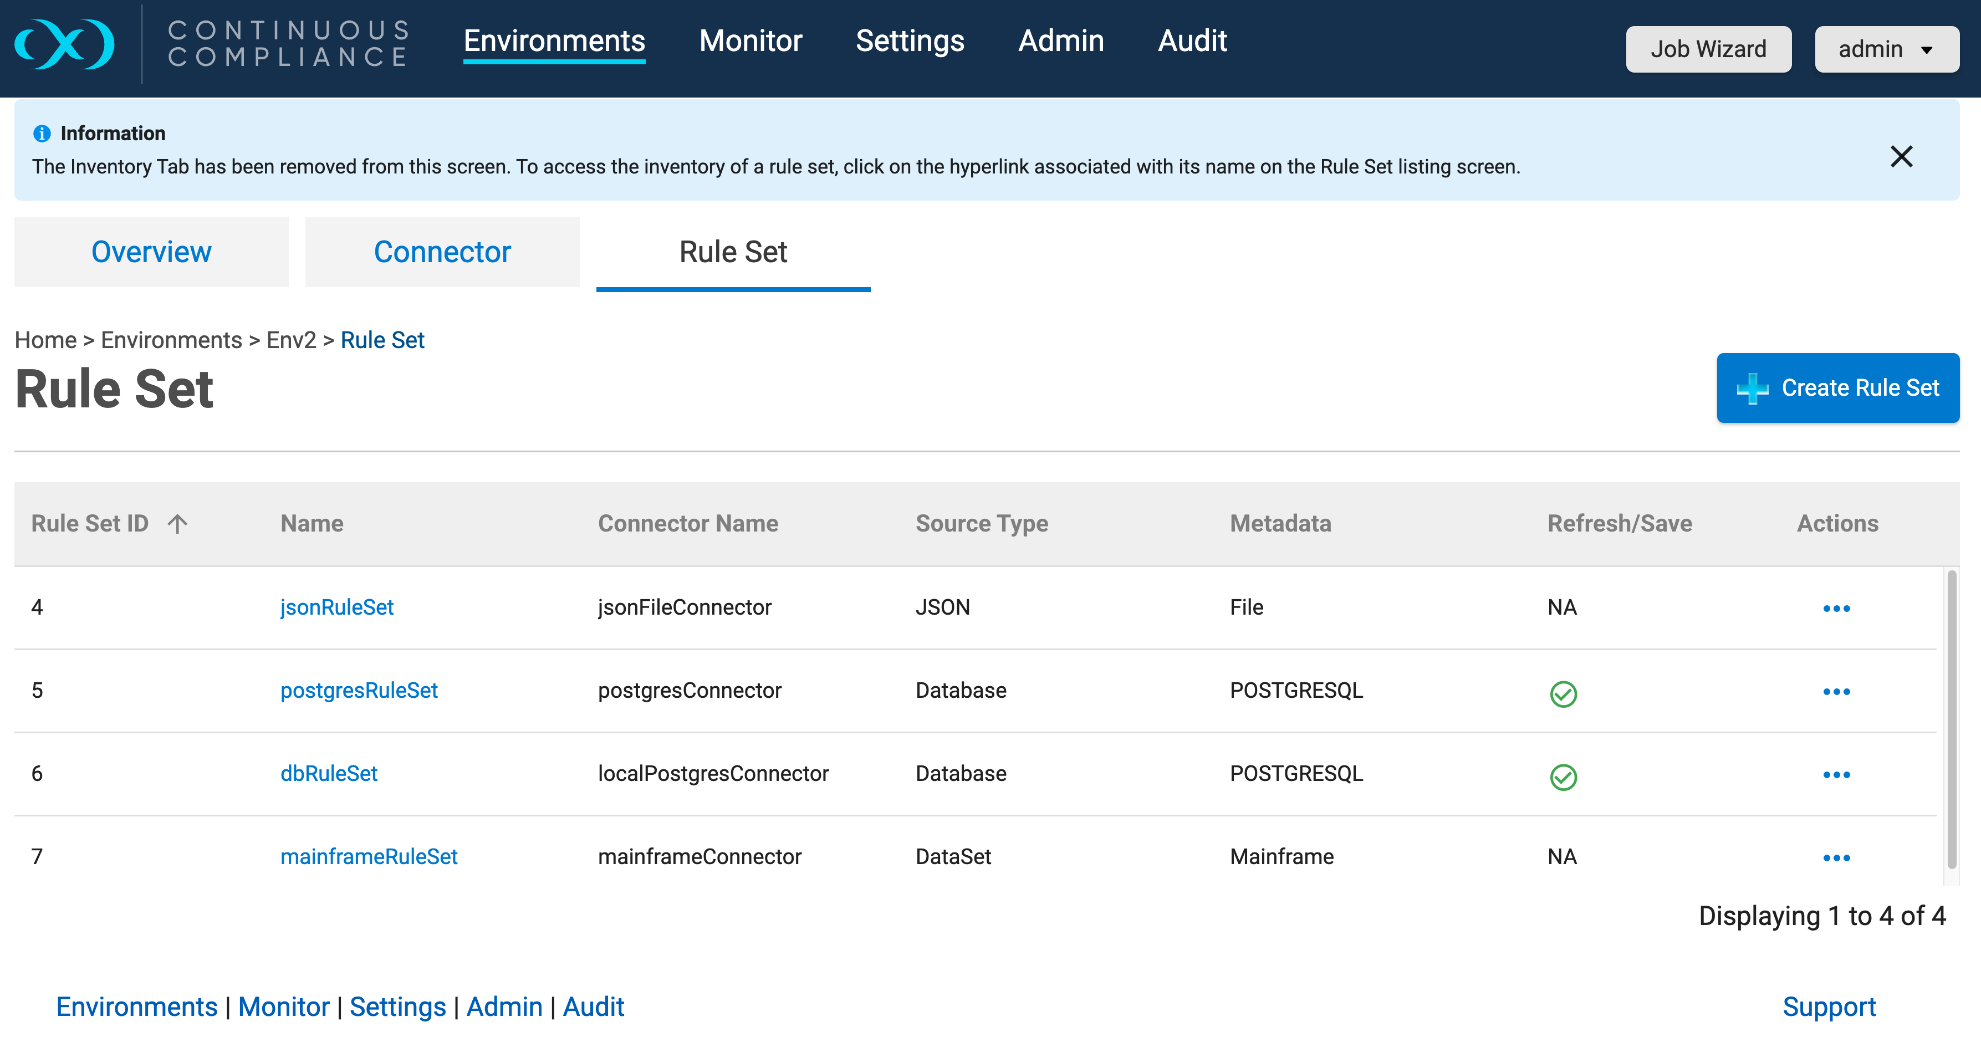Switch to the Connector tab
This screenshot has height=1042, width=1981.
442,252
